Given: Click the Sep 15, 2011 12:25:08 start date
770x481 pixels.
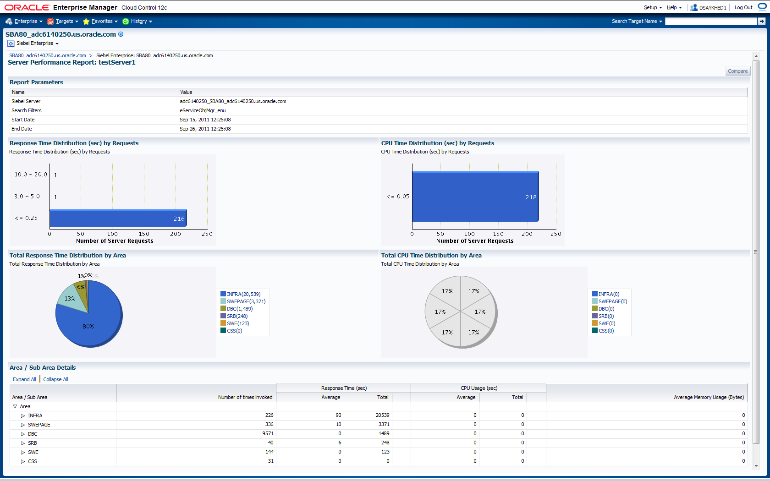Looking at the screenshot, I should tap(205, 120).
